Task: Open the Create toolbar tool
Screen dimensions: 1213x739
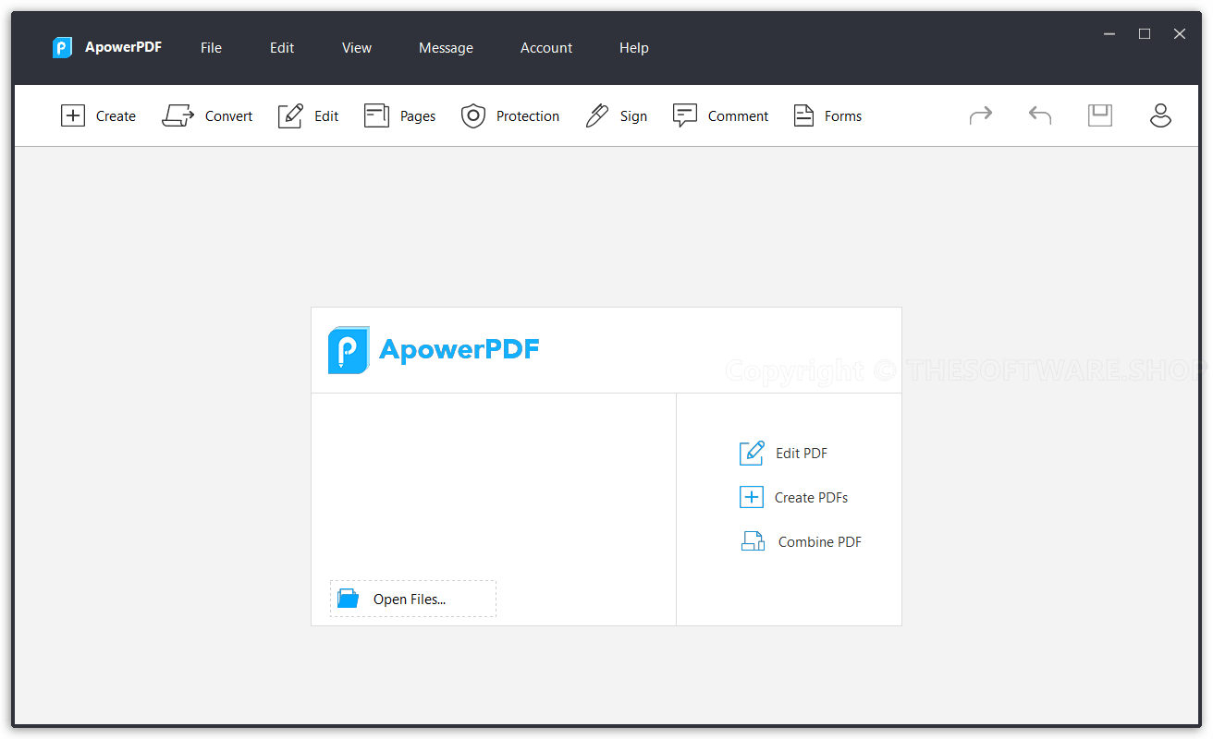Action: [98, 116]
